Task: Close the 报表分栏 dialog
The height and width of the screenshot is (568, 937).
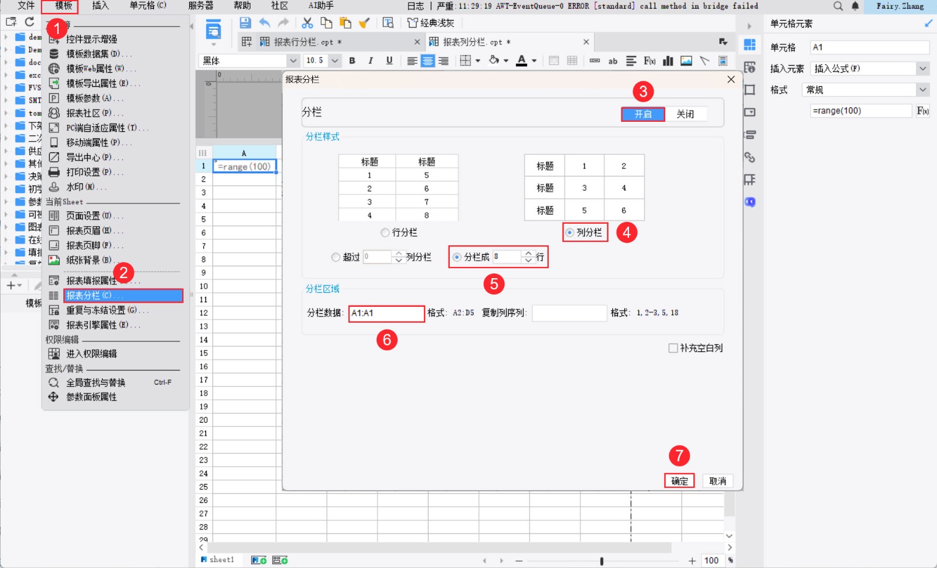Action: 731,80
